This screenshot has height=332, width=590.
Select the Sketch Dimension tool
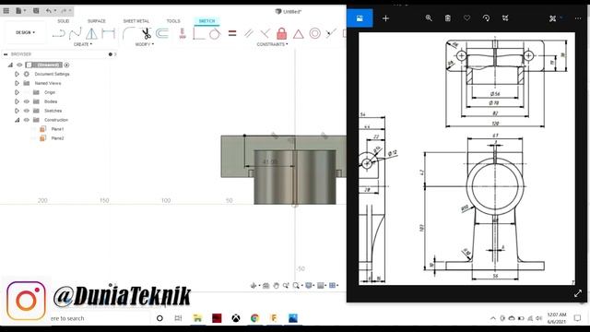[x=109, y=34]
